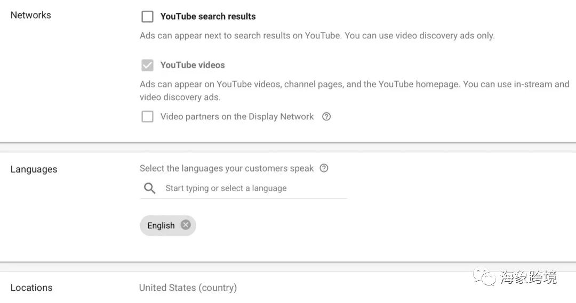Expand the United States (country) location setting

pos(188,288)
